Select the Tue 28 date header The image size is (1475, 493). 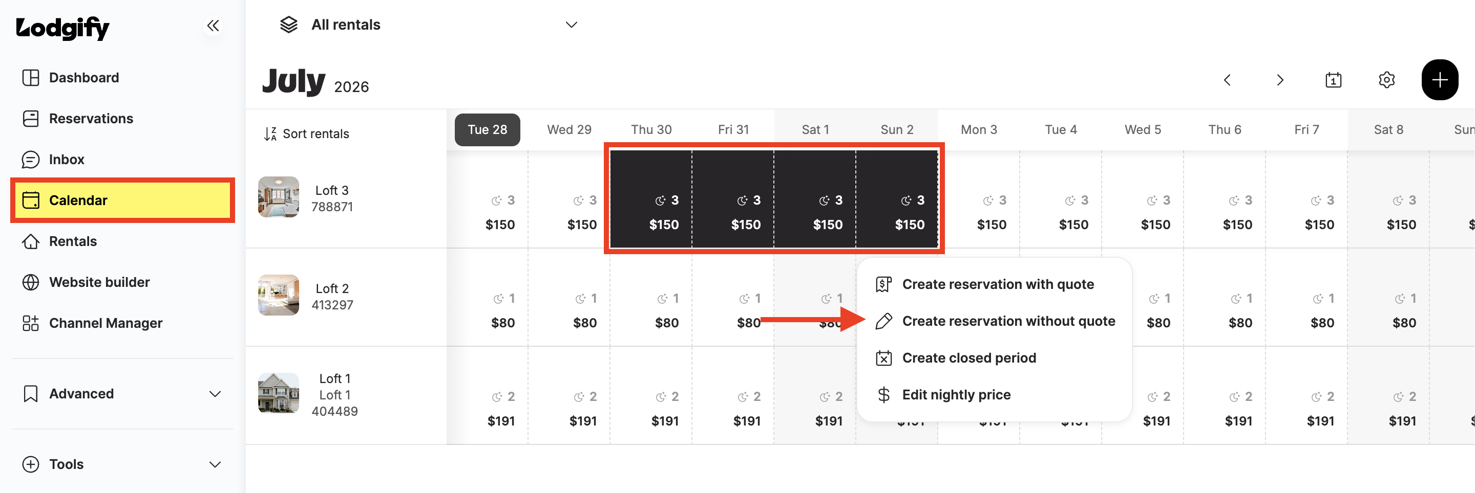point(487,130)
